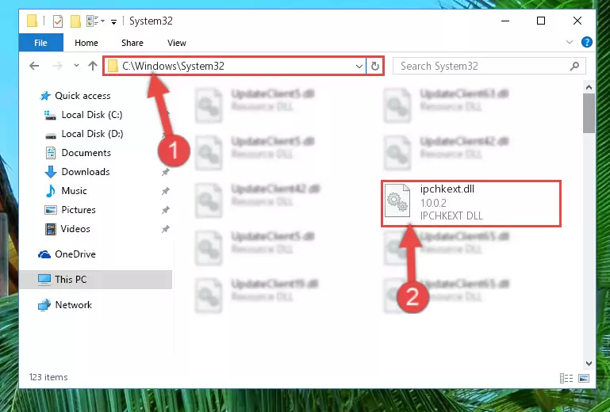Open Videos folder in navigation pane
This screenshot has height=412, width=610.
(75, 229)
